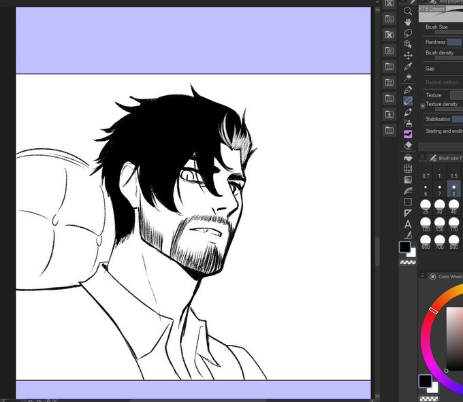Choose the 25 brush size preset
This screenshot has width=463, height=402.
(x=426, y=206)
